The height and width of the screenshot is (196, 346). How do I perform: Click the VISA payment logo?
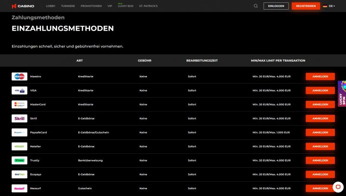19,90
